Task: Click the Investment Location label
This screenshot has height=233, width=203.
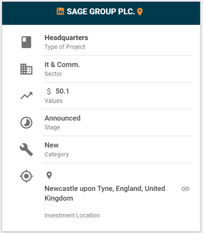Action: point(72,215)
